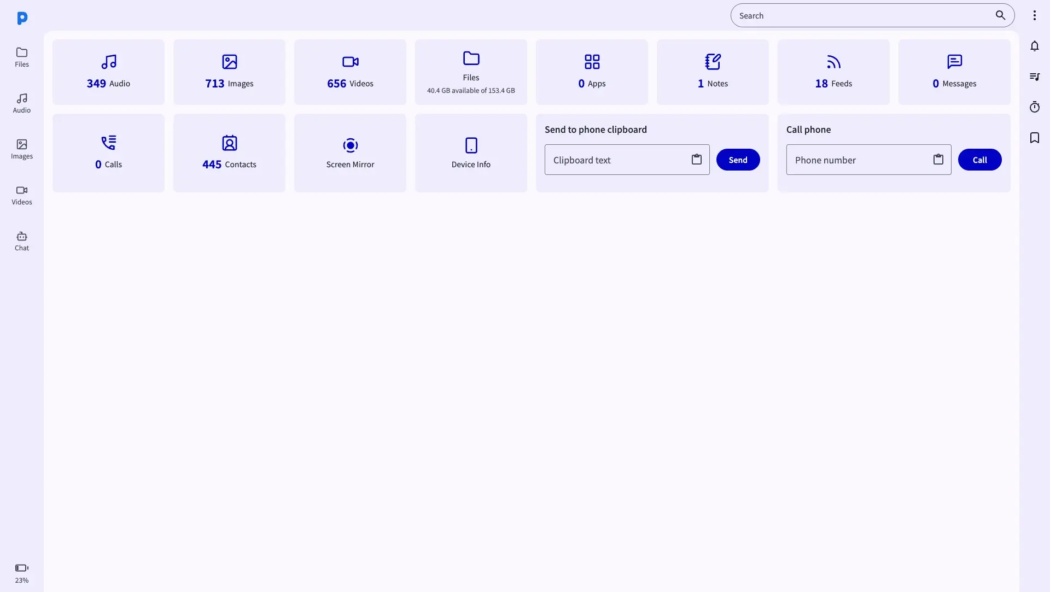Open Device Info
The image size is (1050, 592).
click(x=470, y=153)
